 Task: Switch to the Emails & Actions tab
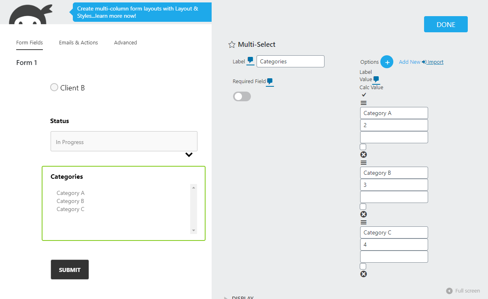tap(78, 42)
